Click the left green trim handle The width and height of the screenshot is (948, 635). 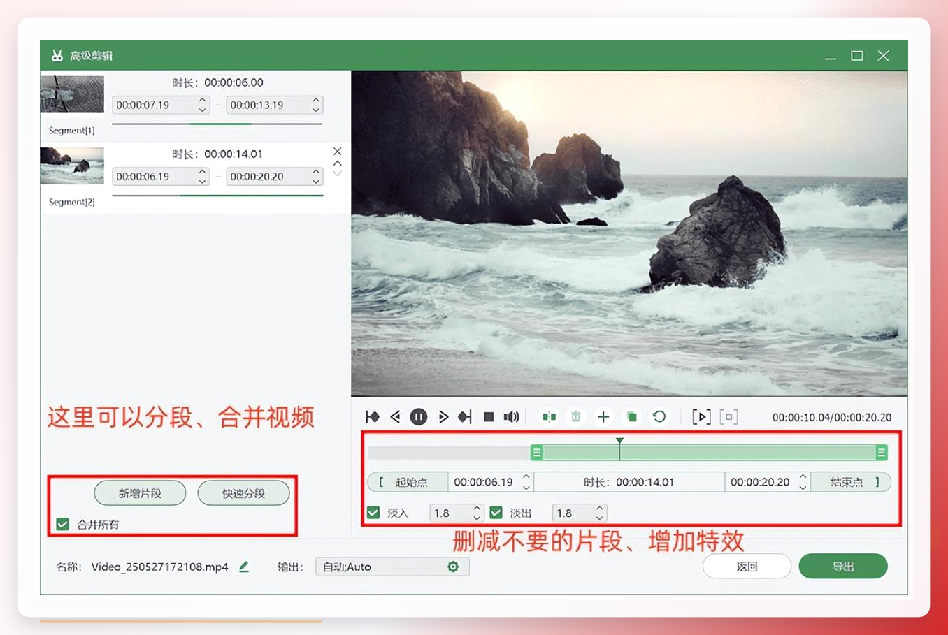point(536,453)
